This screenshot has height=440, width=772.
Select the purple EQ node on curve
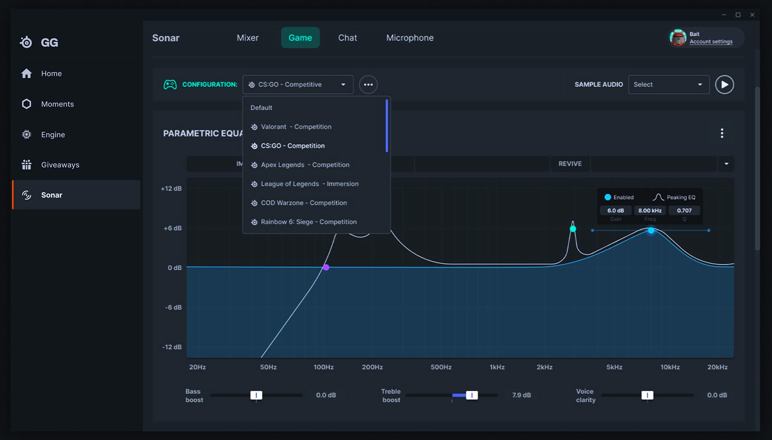(326, 267)
